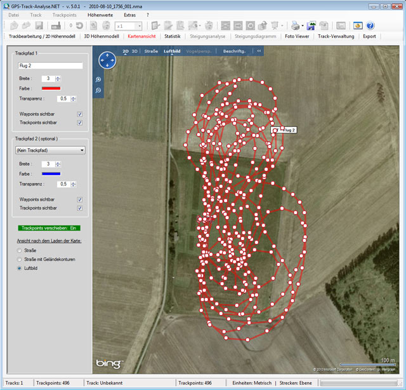Open the Höhenwerte menu
This screenshot has width=406, height=390.
[100, 15]
